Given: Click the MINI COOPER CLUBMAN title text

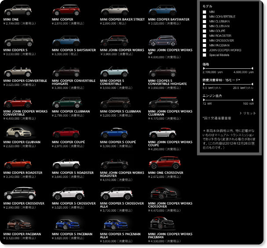Looking at the screenshot, I should click(71, 111).
